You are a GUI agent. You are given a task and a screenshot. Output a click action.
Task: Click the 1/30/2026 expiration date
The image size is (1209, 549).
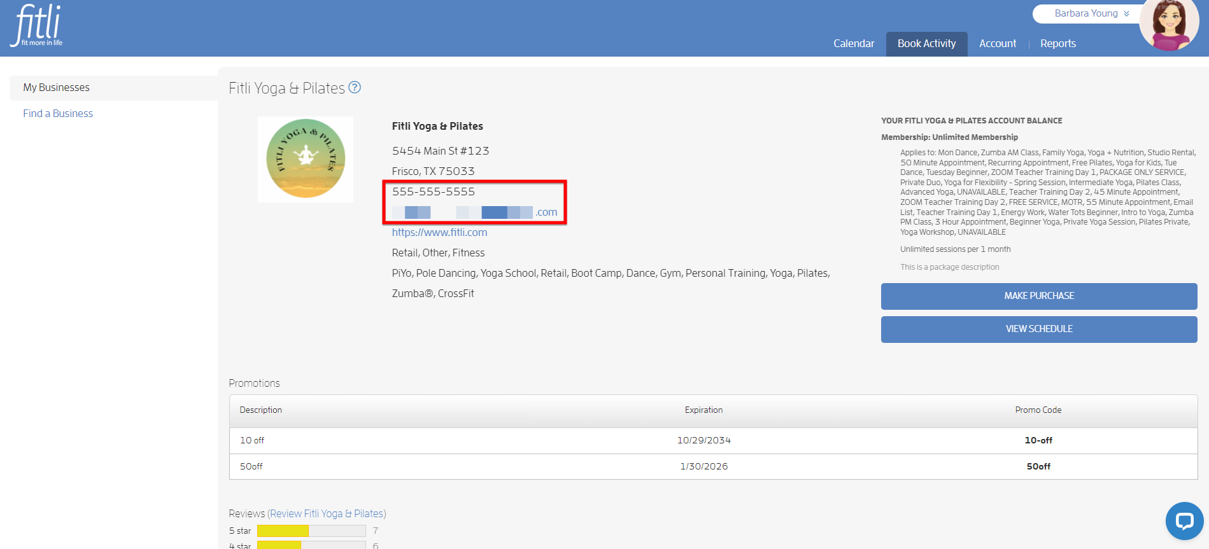pyautogui.click(x=703, y=466)
